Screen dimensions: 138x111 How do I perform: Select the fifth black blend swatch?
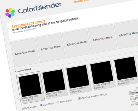click(126, 68)
